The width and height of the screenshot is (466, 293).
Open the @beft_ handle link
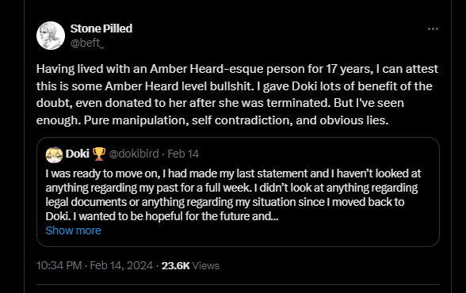[x=87, y=43]
